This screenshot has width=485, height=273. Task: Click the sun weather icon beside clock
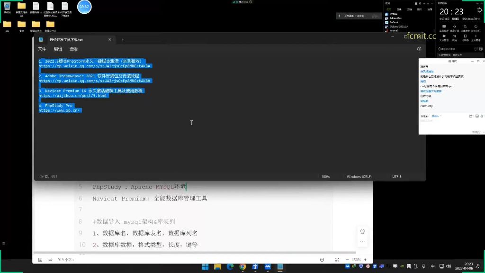pos(479,10)
